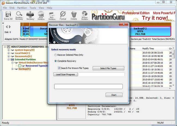
Task: Open Partition Recovery tool
Action: coord(19,16)
